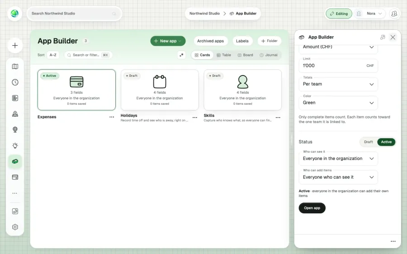Click the plus button in the left sidebar
Screen dimensions: 407x254
pyautogui.click(x=15, y=45)
